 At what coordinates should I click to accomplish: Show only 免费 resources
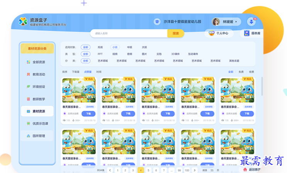(241, 72)
